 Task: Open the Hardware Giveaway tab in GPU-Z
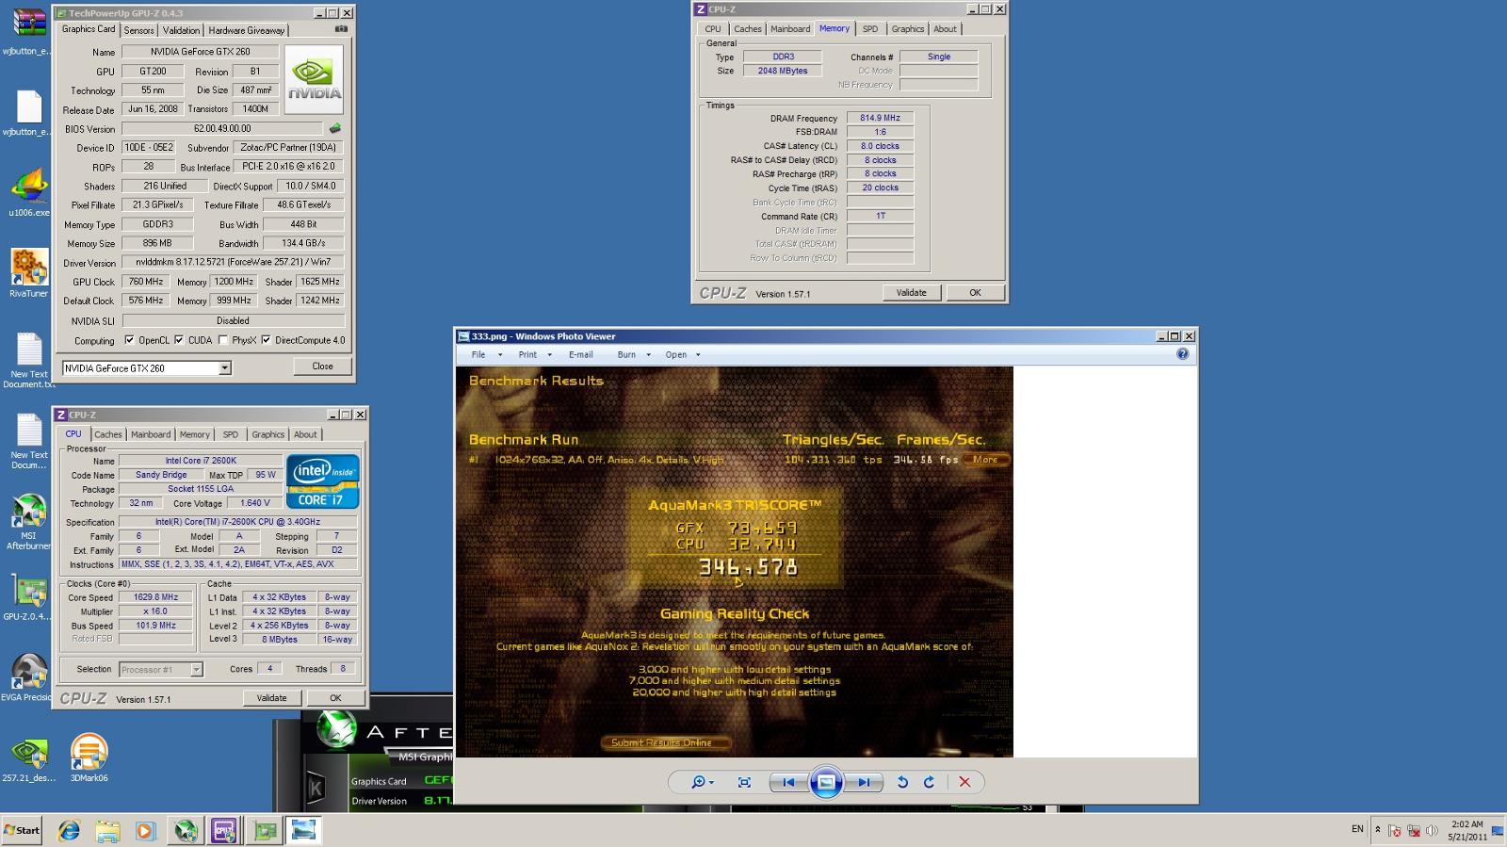pos(246,30)
